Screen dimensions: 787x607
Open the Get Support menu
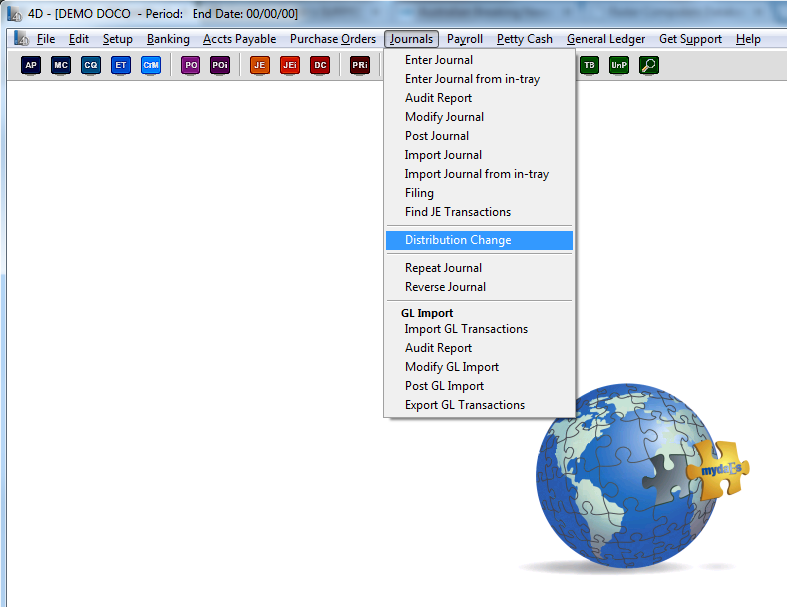pyautogui.click(x=690, y=39)
